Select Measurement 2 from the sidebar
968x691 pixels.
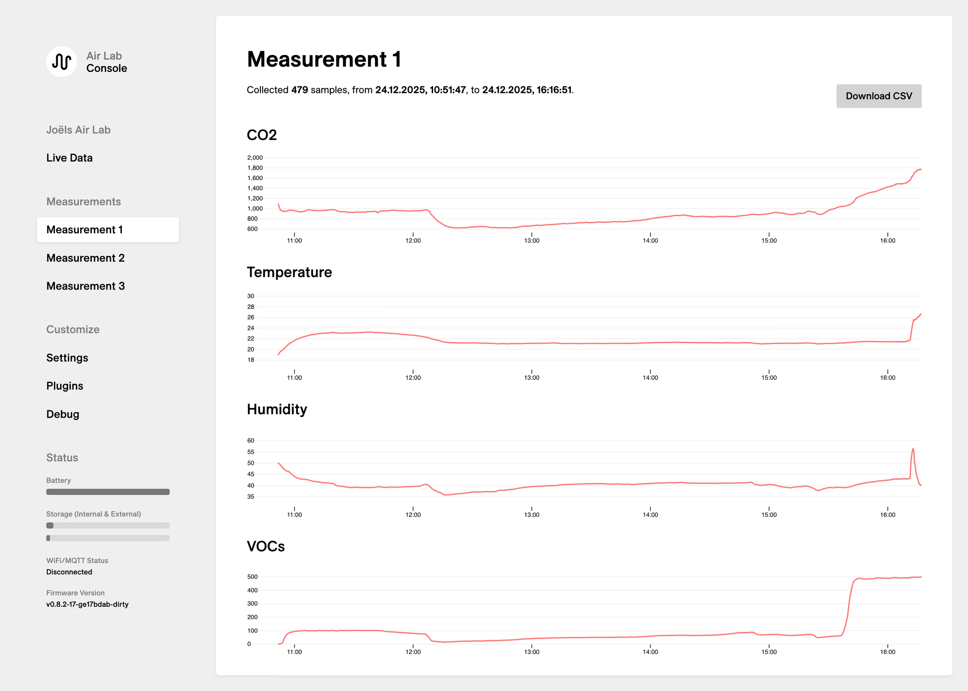[85, 258]
